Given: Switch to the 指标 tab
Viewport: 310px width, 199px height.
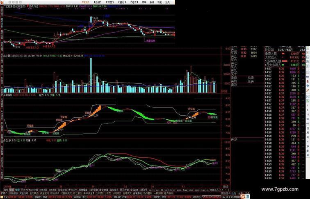Looking at the screenshot, I should tap(6, 190).
